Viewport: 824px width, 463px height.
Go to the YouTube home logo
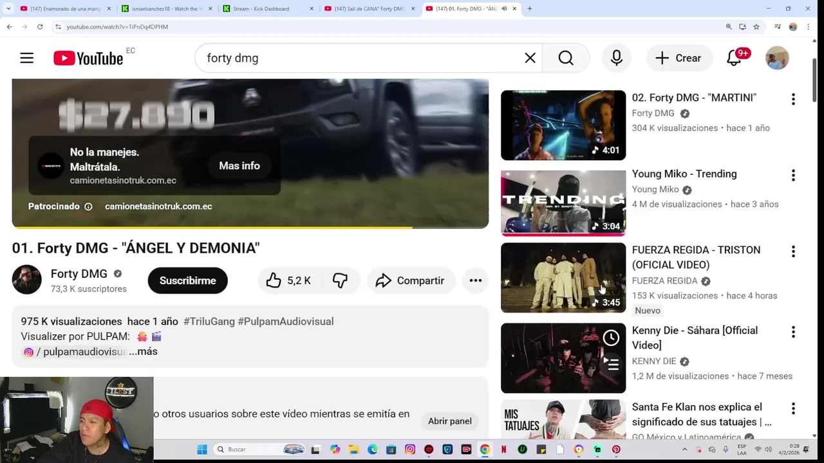tap(88, 59)
